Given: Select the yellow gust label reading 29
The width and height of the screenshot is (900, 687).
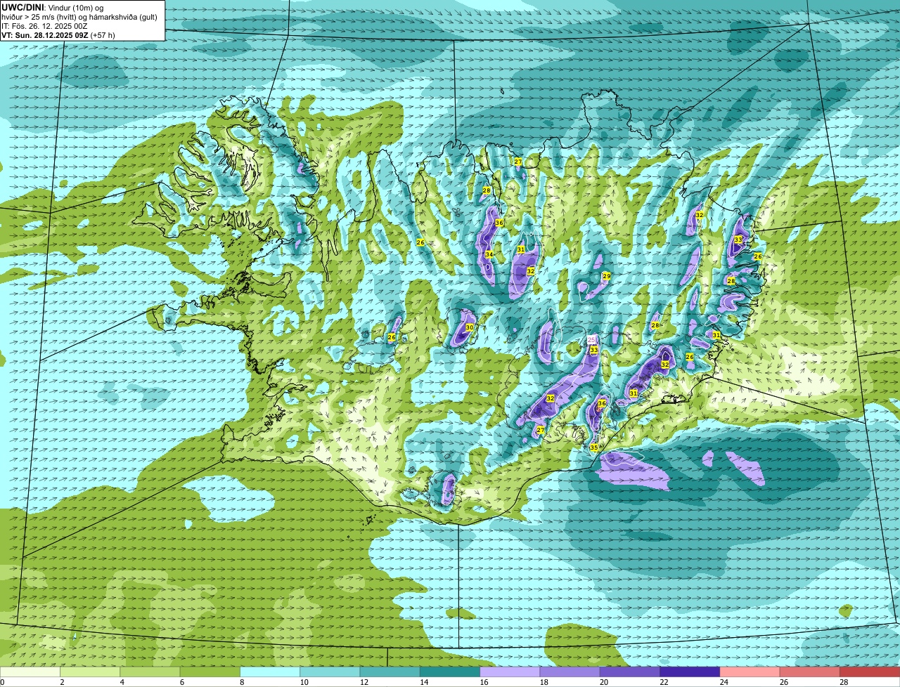Looking at the screenshot, I should (606, 276).
